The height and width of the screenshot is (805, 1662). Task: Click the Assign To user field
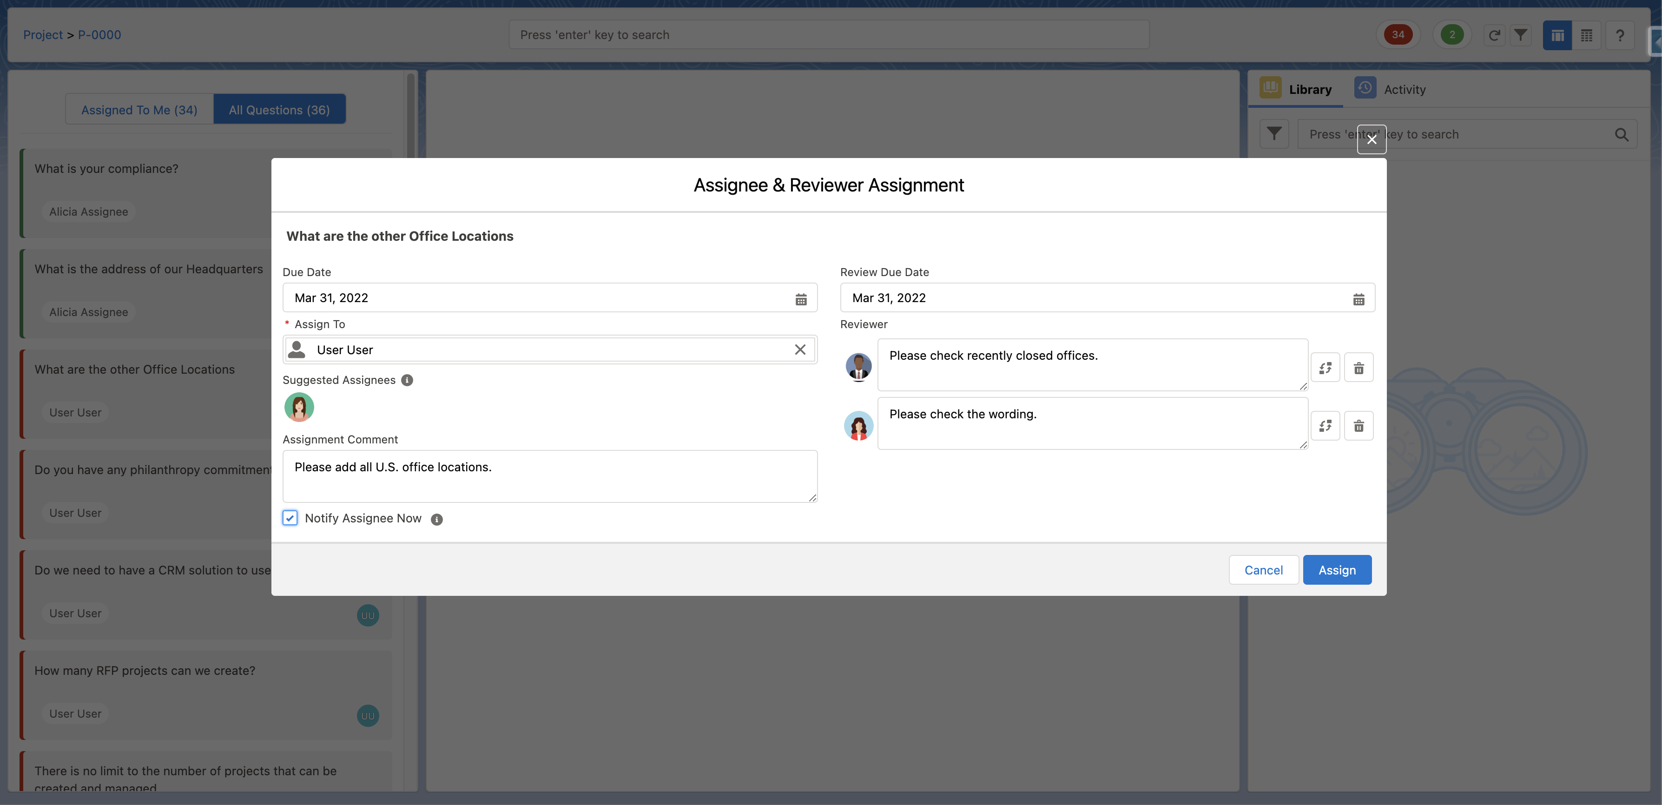pyautogui.click(x=550, y=350)
